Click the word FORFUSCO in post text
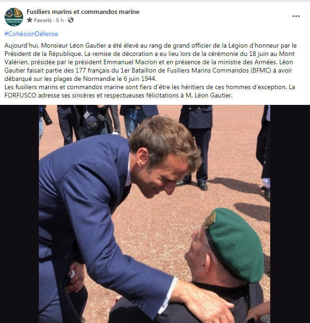Image resolution: width=310 pixels, height=323 pixels. pos(20,95)
